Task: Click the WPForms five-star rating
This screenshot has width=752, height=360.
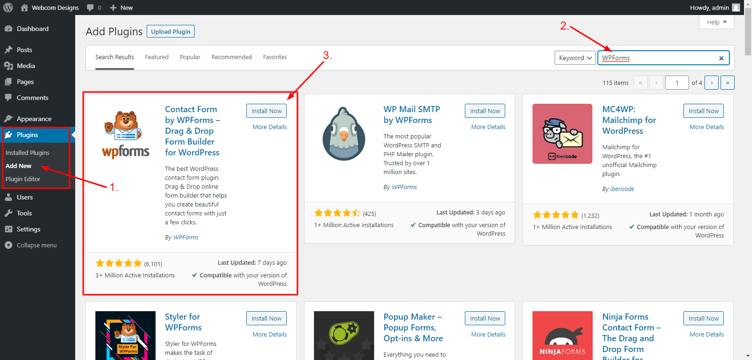Action: click(118, 263)
